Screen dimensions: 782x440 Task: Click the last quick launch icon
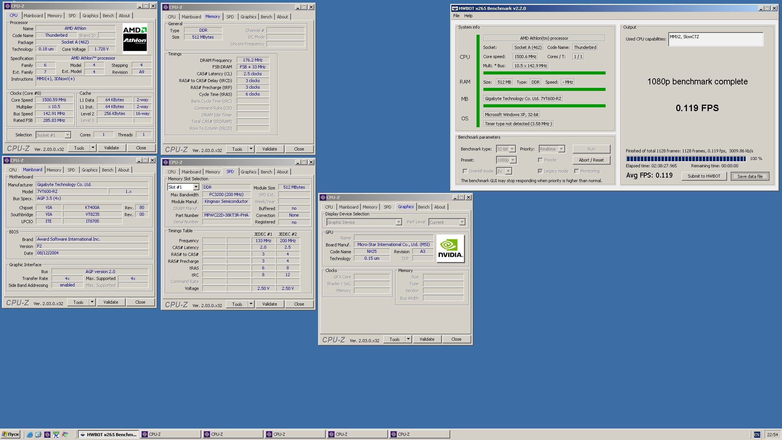[65, 434]
